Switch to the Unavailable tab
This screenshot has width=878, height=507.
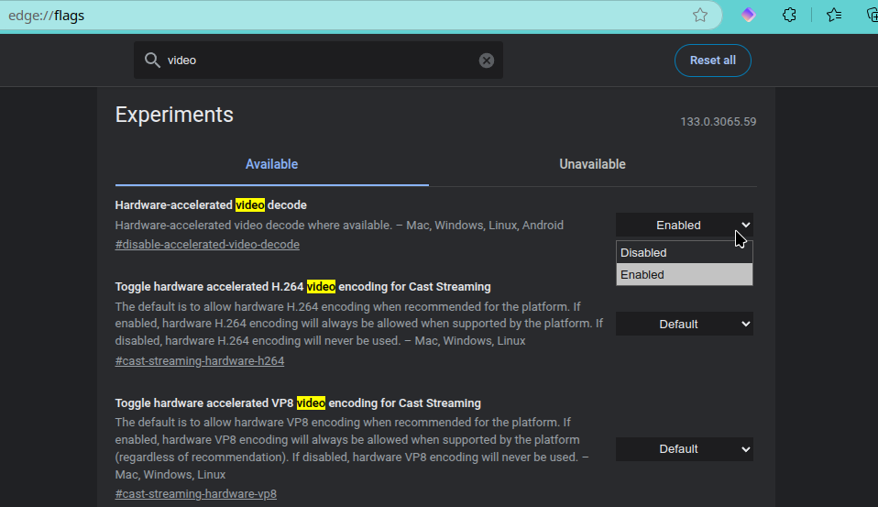pyautogui.click(x=592, y=165)
